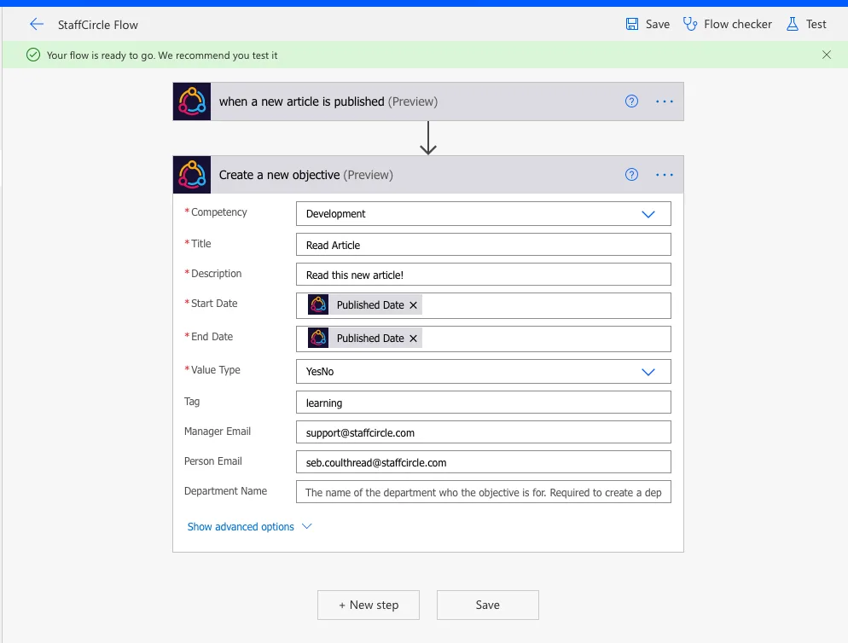
Task: Collapse the trigger step header title
Action: pyautogui.click(x=328, y=101)
